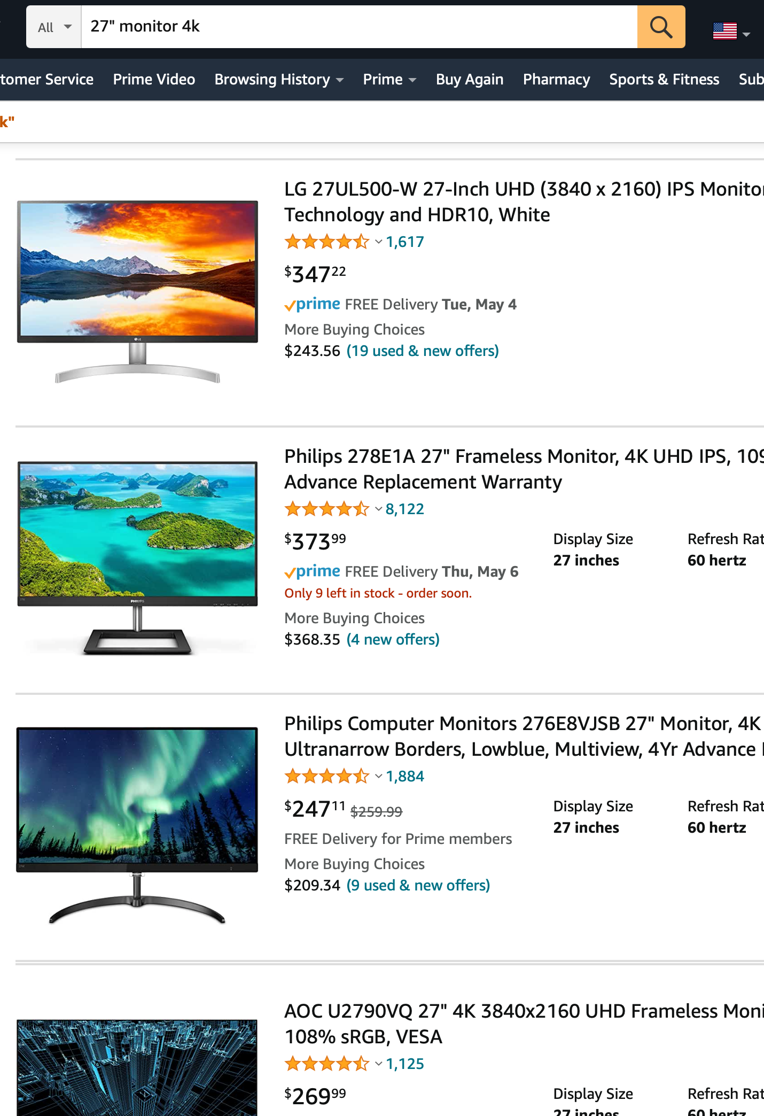
Task: Open the US flag country selector
Action: click(731, 32)
